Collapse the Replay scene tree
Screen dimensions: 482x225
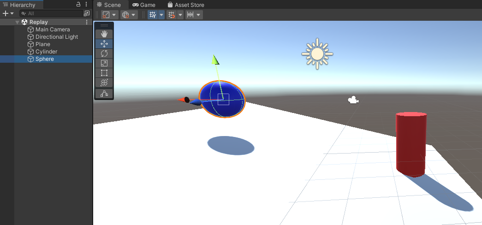18,22
